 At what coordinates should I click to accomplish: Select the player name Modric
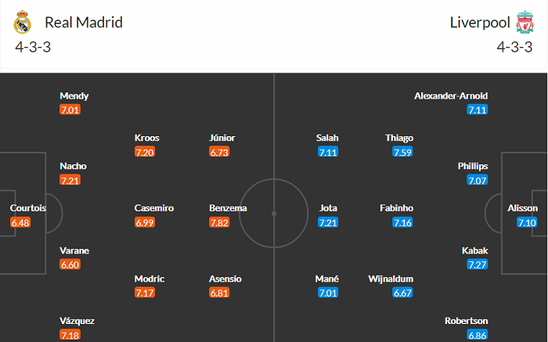click(x=150, y=279)
